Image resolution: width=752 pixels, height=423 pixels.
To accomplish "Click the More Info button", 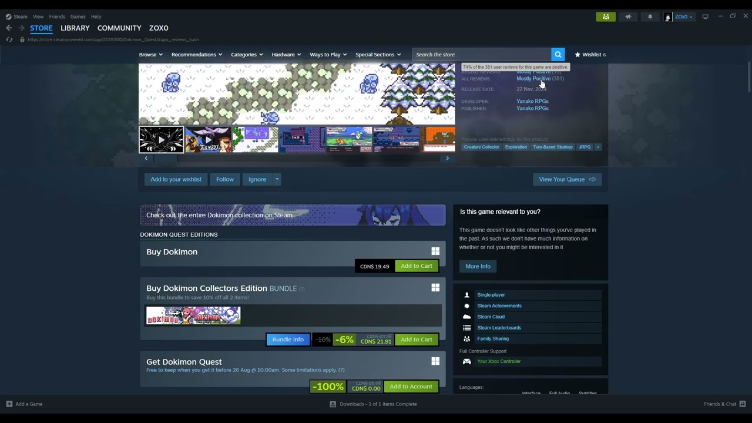I will click(478, 266).
